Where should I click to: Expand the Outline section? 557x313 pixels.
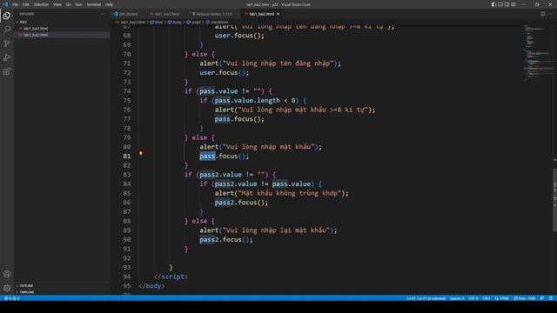point(25,286)
